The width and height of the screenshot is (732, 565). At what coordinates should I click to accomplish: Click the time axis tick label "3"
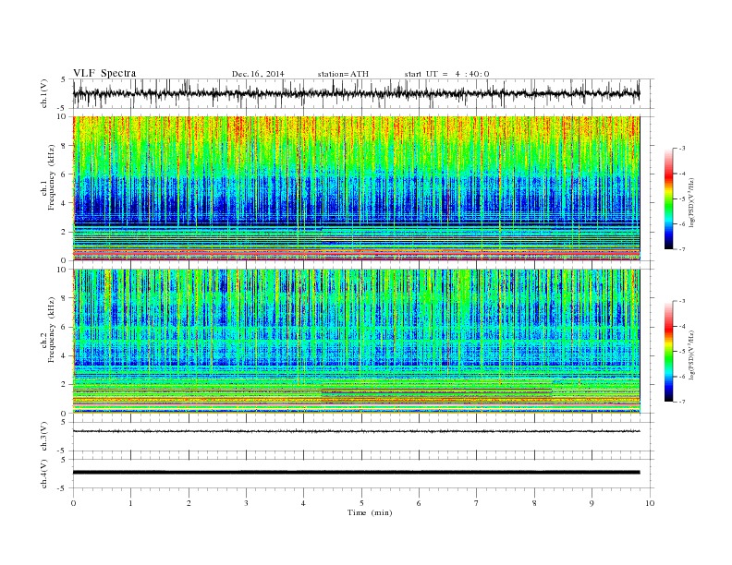(x=246, y=503)
